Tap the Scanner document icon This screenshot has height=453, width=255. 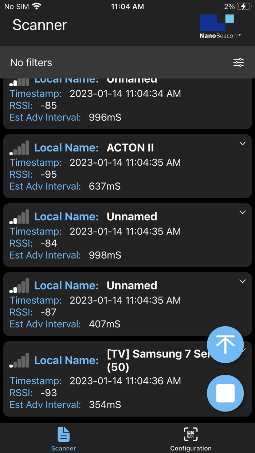coord(63,434)
